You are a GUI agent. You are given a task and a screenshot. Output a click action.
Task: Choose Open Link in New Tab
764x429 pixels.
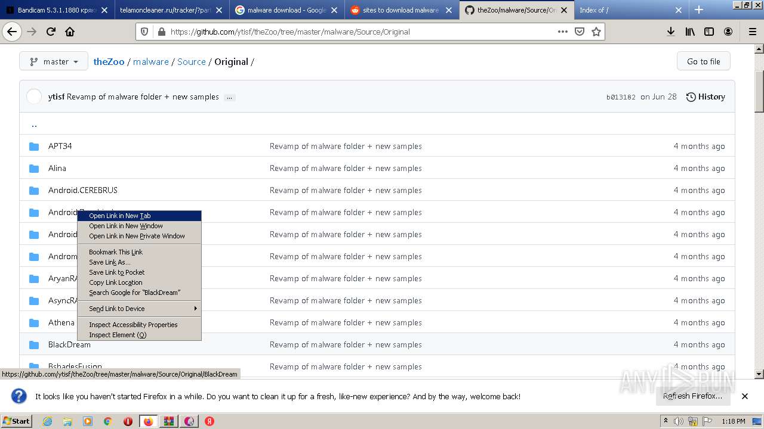point(139,216)
